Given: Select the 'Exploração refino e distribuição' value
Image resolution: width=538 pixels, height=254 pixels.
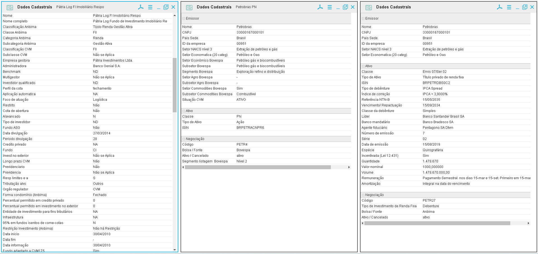Looking at the screenshot, I should coord(261,72).
